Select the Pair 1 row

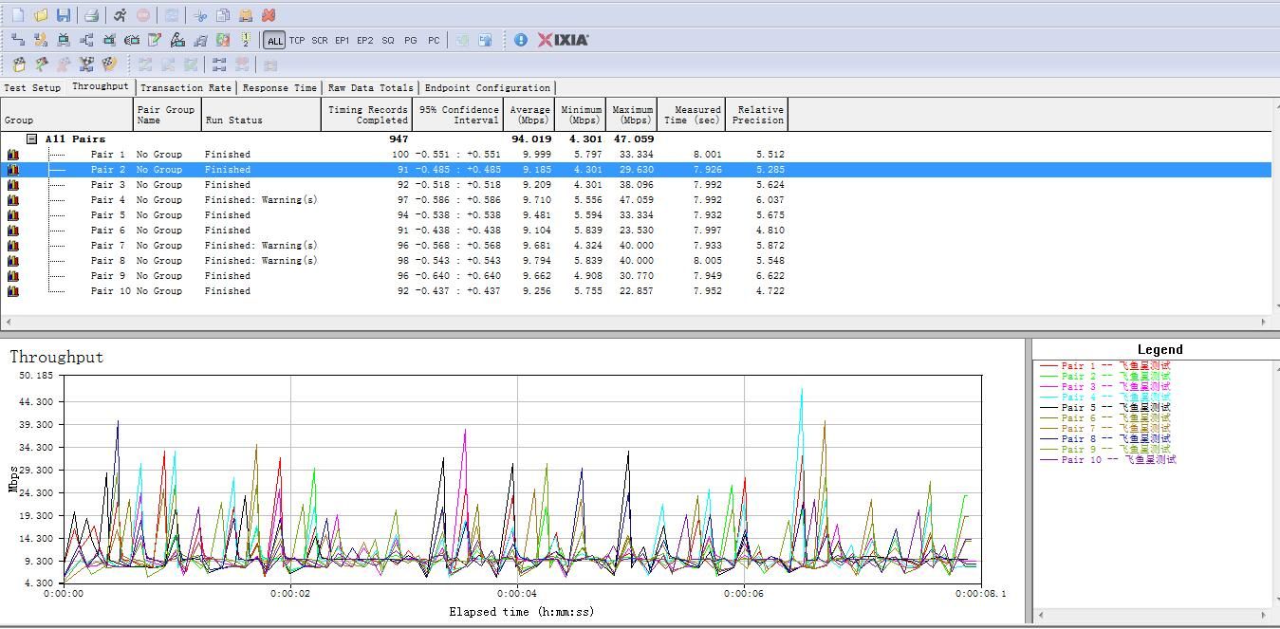(636, 155)
